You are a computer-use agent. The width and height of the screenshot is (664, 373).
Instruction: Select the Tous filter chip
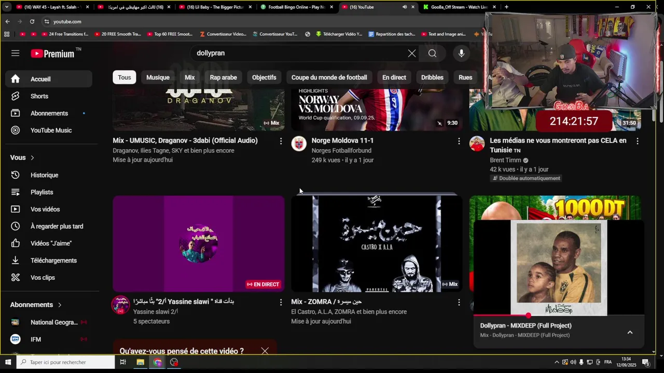pyautogui.click(x=125, y=77)
